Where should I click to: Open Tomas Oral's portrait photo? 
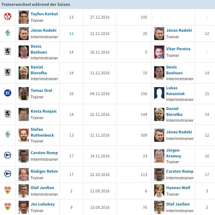(24, 94)
